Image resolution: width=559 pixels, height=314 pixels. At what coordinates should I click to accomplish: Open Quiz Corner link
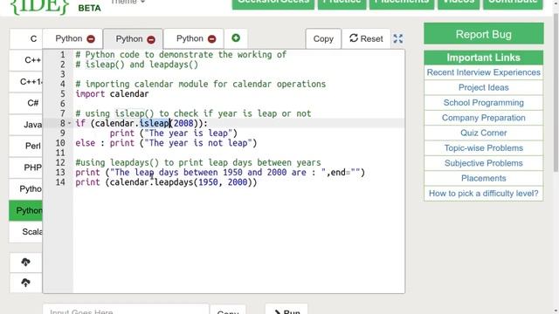coord(483,133)
